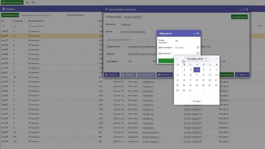The width and height of the screenshot is (265, 149).
Task: Pick day 30 in the calendar
Action: tap(184, 91)
